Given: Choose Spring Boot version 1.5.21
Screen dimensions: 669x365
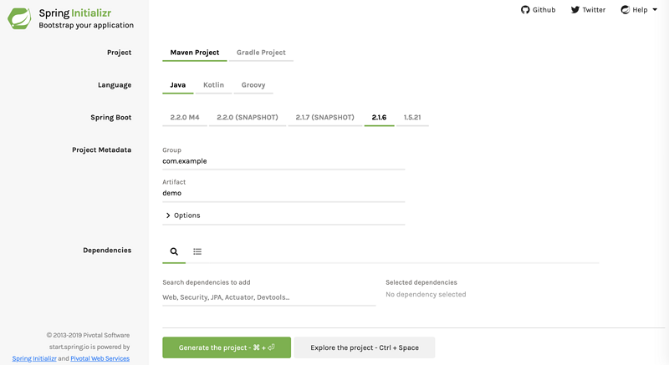Looking at the screenshot, I should tap(412, 118).
